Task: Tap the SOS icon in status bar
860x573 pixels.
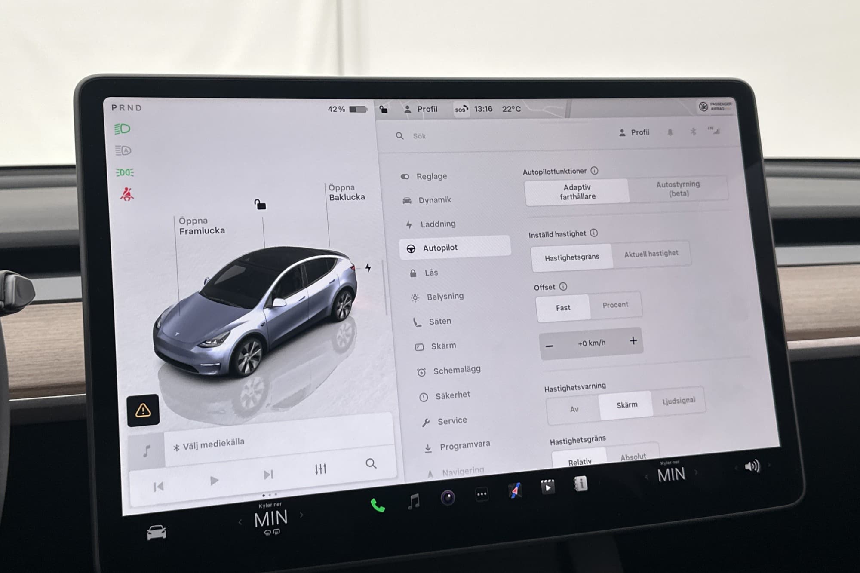Action: coord(461,109)
